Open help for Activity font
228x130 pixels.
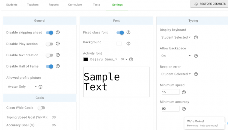click(x=131, y=59)
